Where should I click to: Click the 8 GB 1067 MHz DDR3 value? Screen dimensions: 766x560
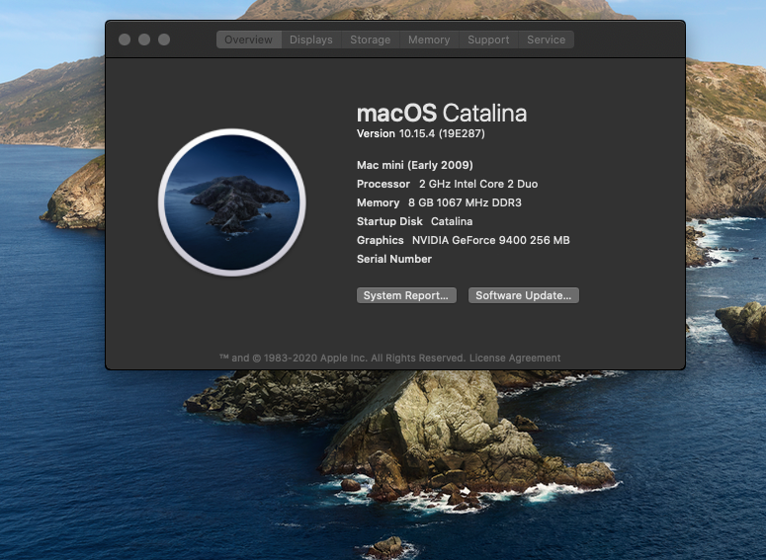click(465, 202)
